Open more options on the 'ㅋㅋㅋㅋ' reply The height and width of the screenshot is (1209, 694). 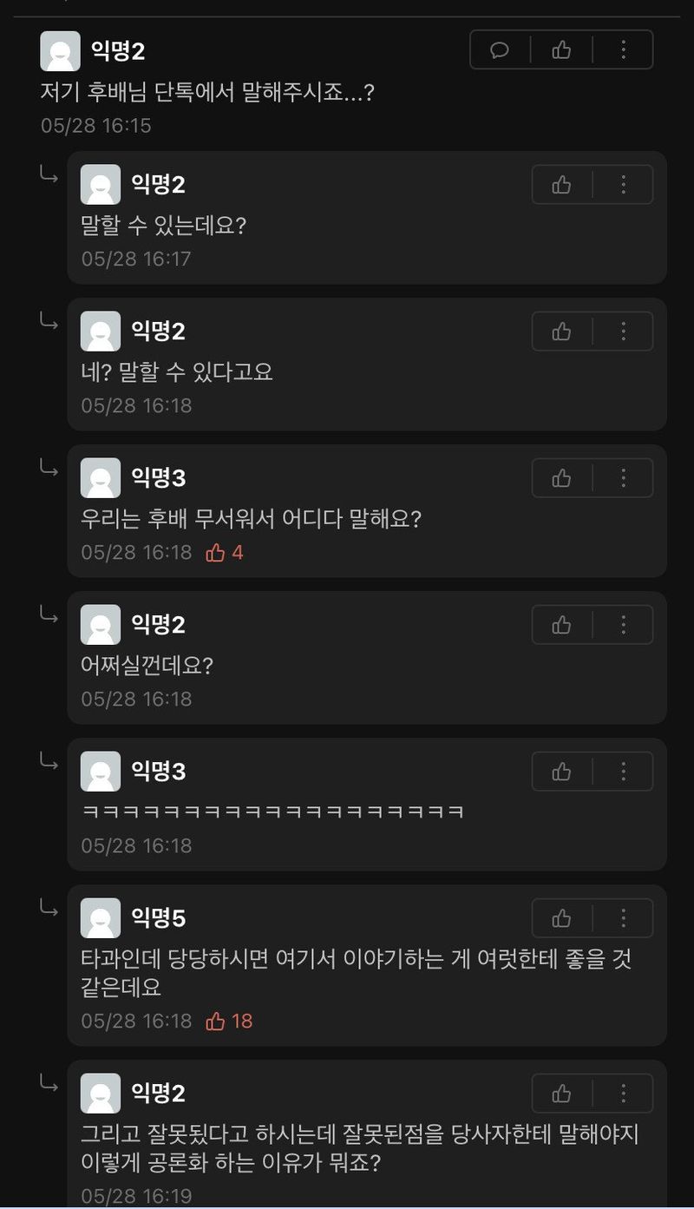coord(623,772)
